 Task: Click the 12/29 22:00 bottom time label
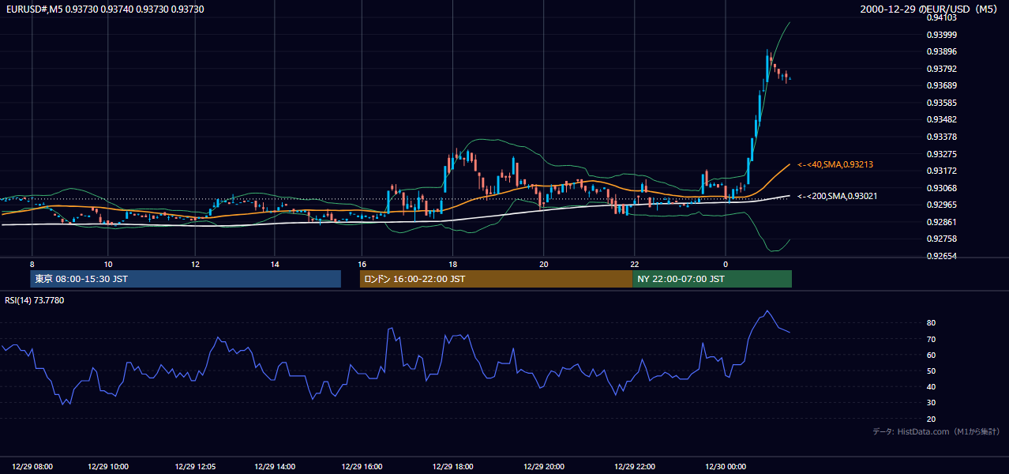coord(634,467)
